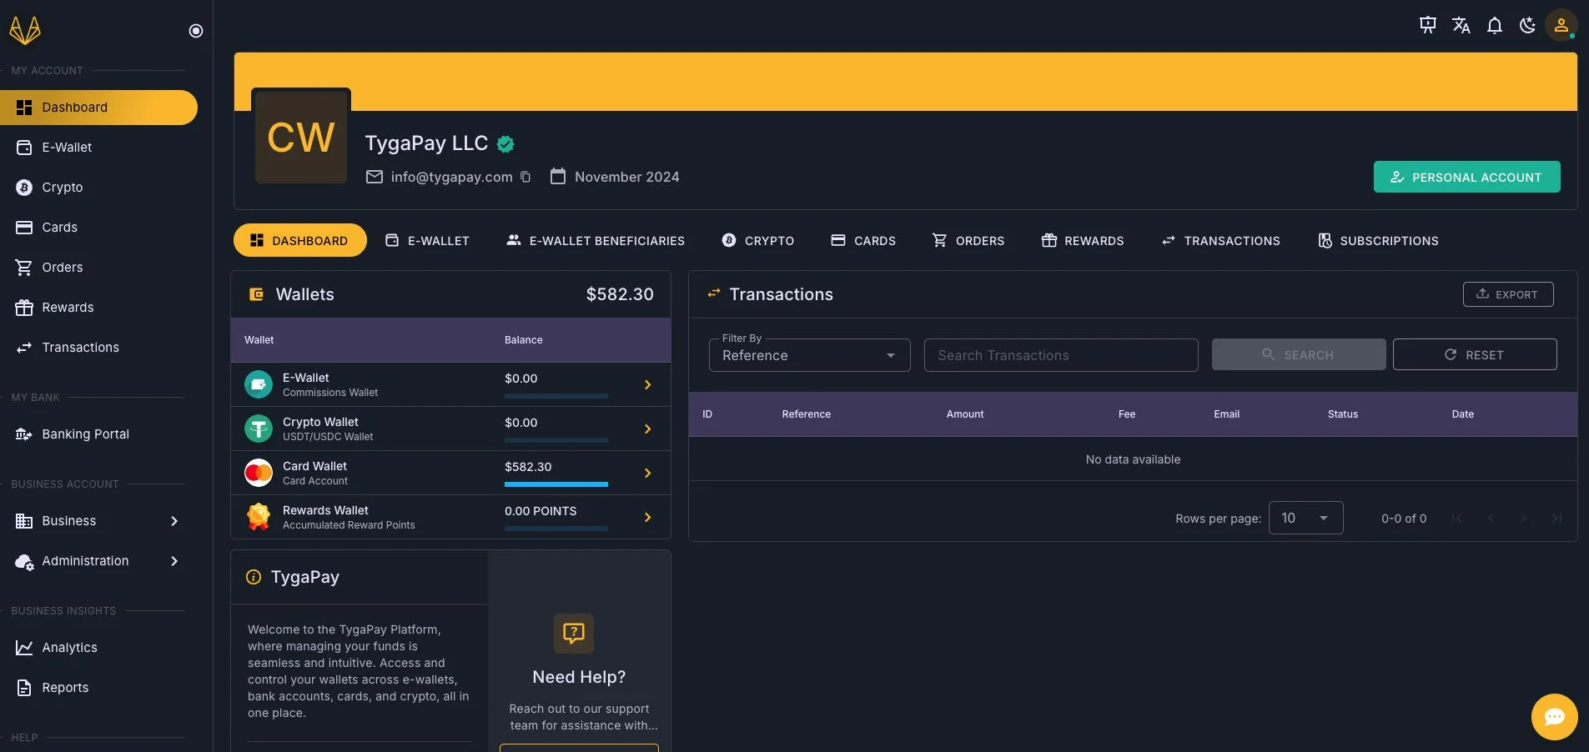Image resolution: width=1589 pixels, height=752 pixels.
Task: Expand the Administration sidebar section
Action: coord(98,561)
